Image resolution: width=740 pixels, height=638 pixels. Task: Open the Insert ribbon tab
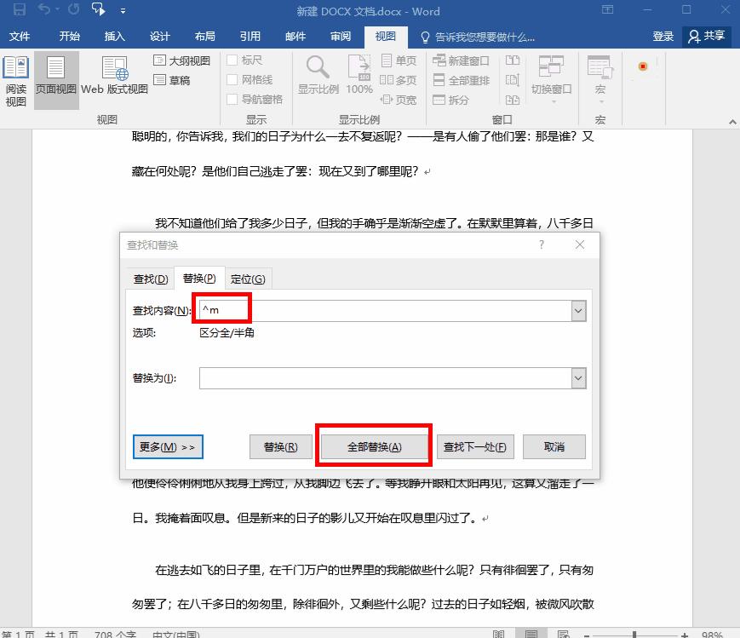(114, 36)
